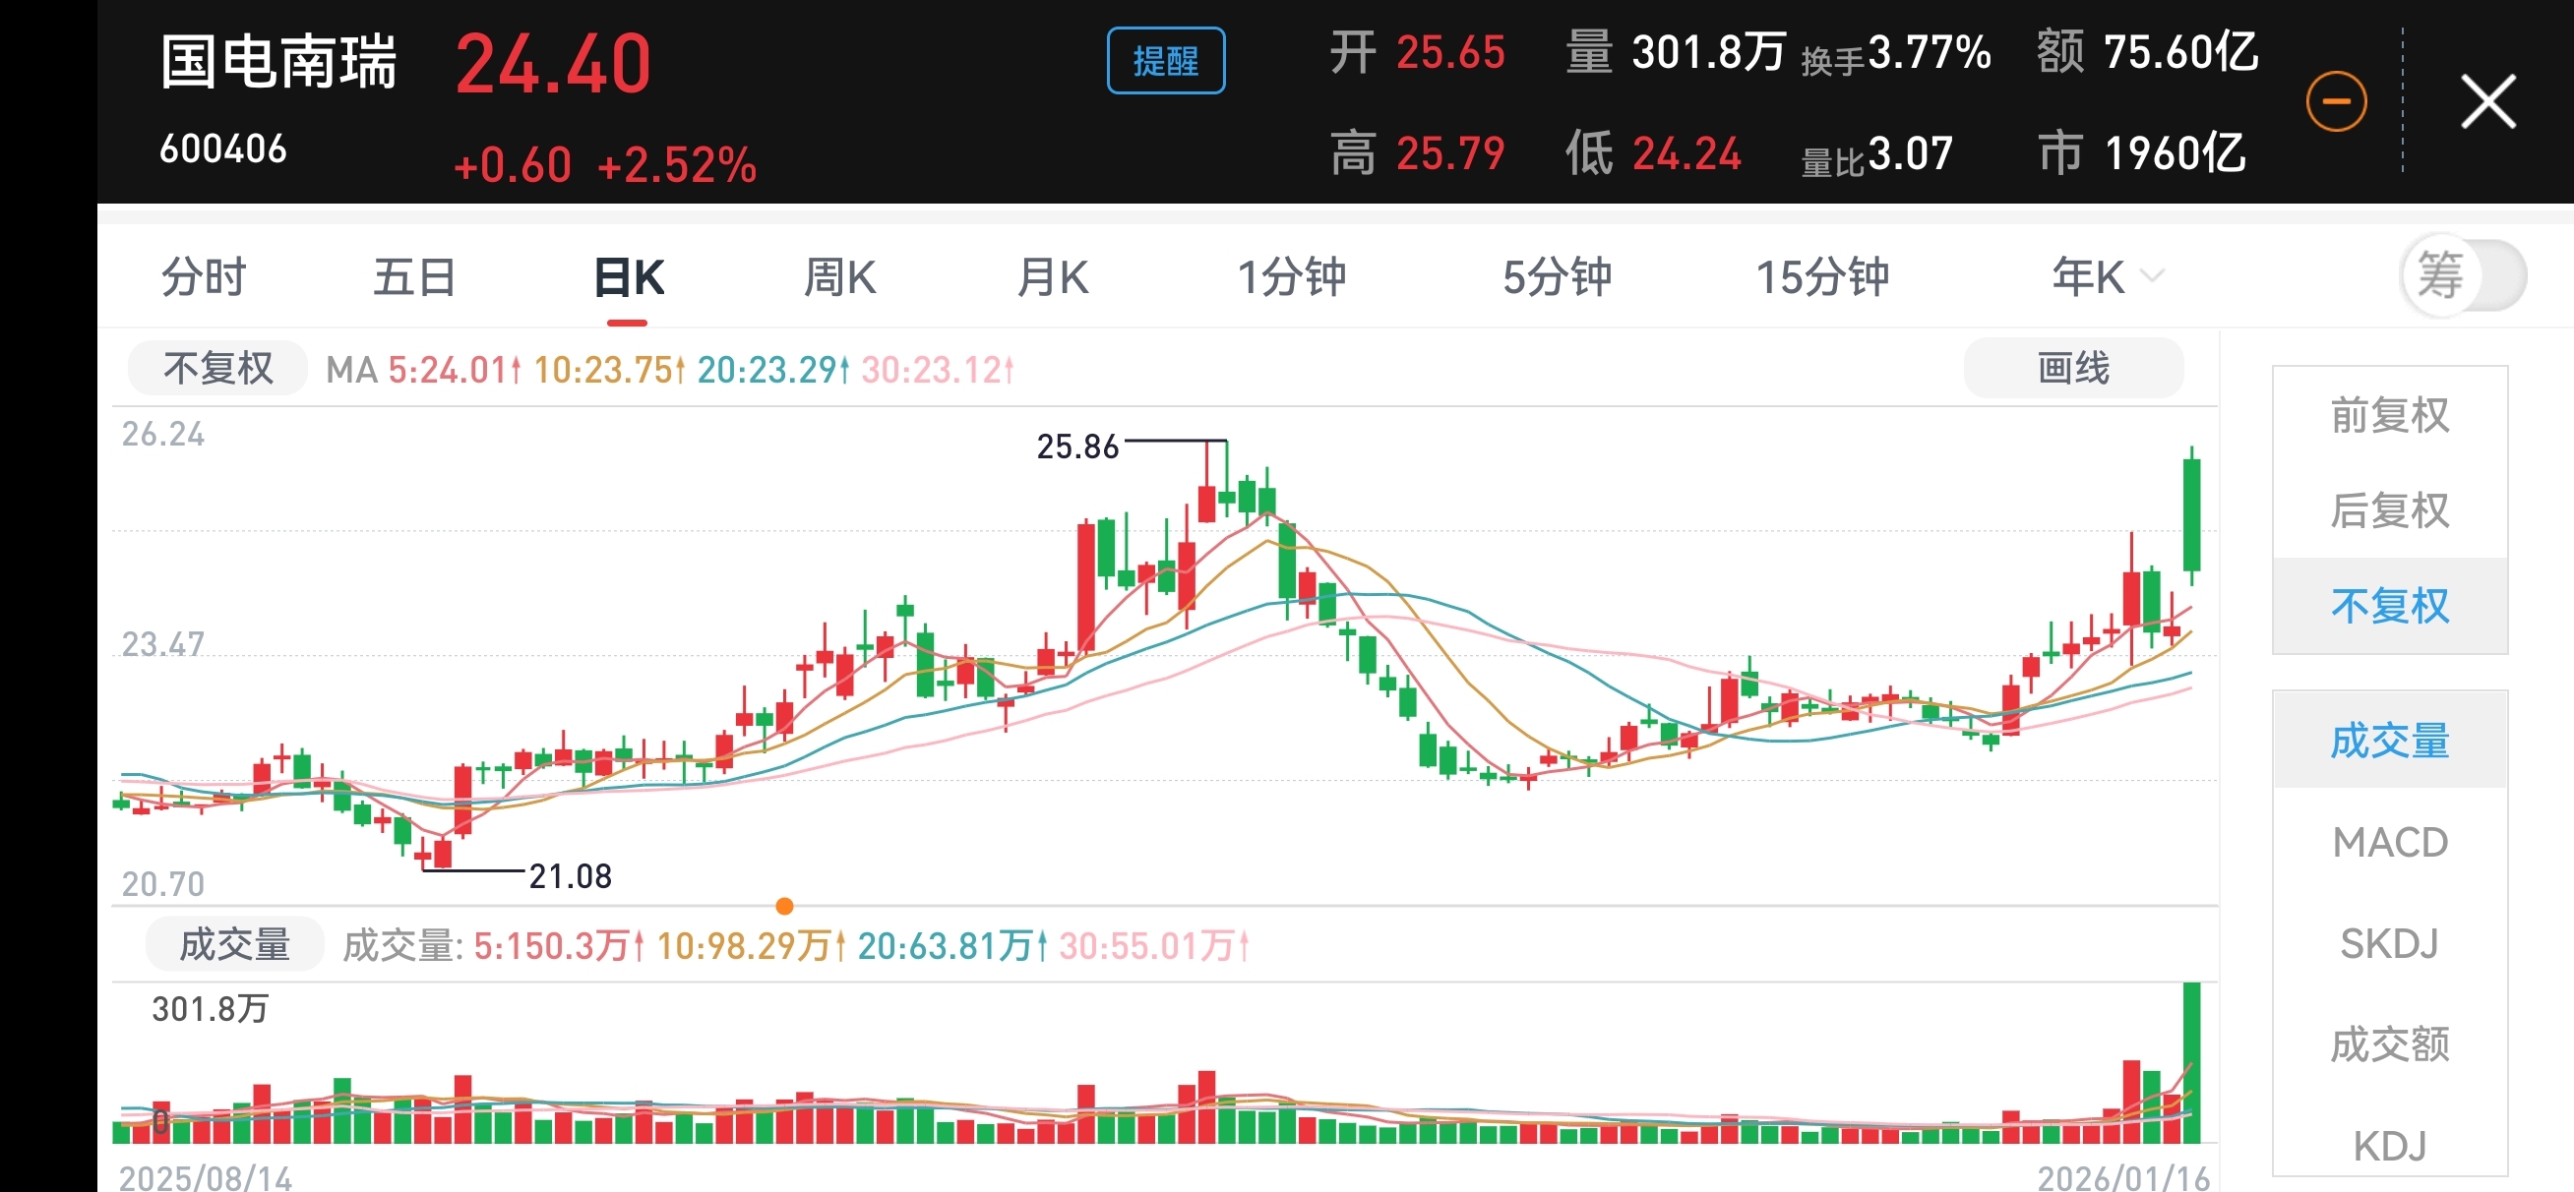Select the 成交额 turnover indicator

point(2389,1044)
